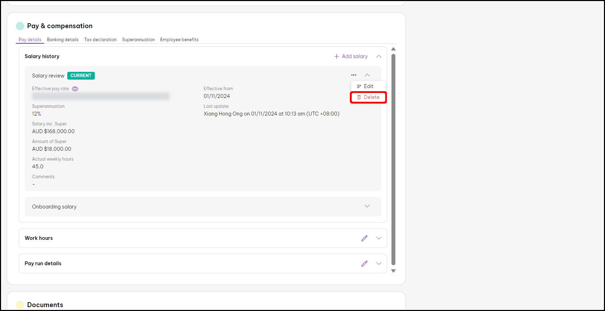This screenshot has width=605, height=311.
Task: Open the Tax declaration tab
Action: [100, 40]
